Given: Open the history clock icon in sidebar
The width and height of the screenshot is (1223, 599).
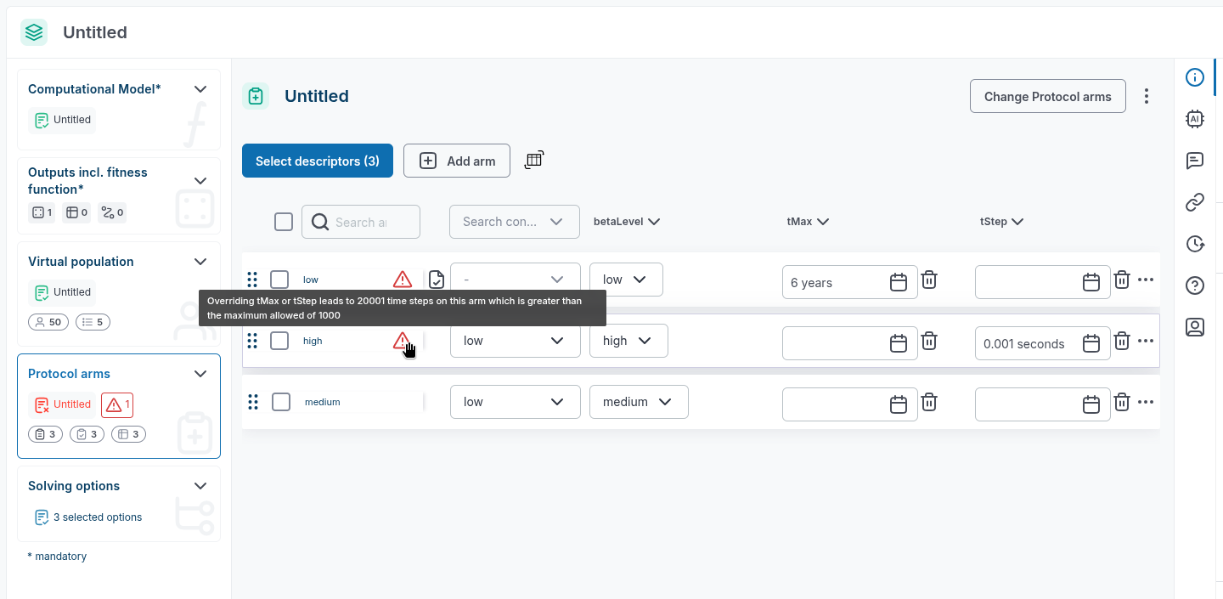Looking at the screenshot, I should coord(1195,244).
